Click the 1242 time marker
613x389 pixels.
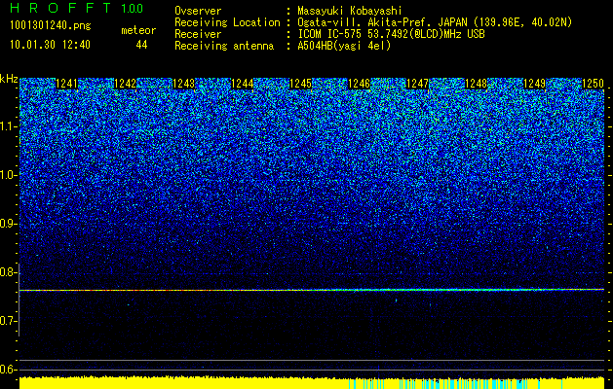[x=126, y=84]
